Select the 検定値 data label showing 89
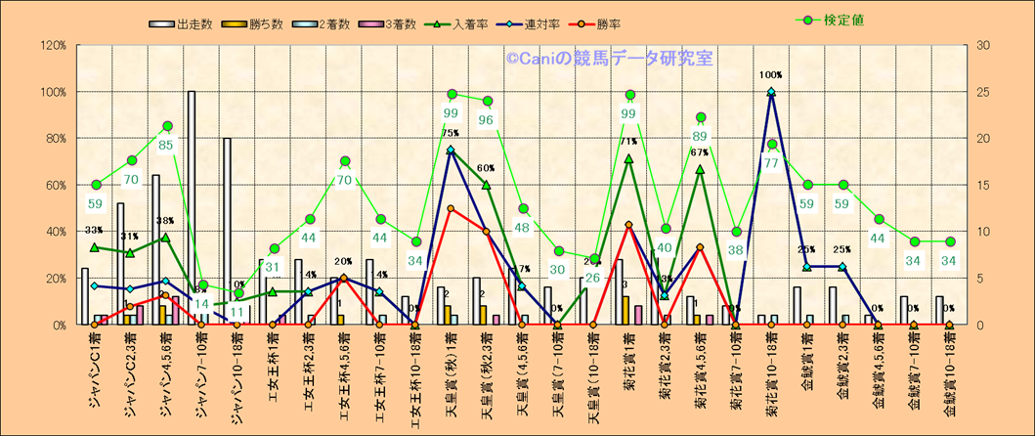This screenshot has width=1035, height=436. [701, 137]
